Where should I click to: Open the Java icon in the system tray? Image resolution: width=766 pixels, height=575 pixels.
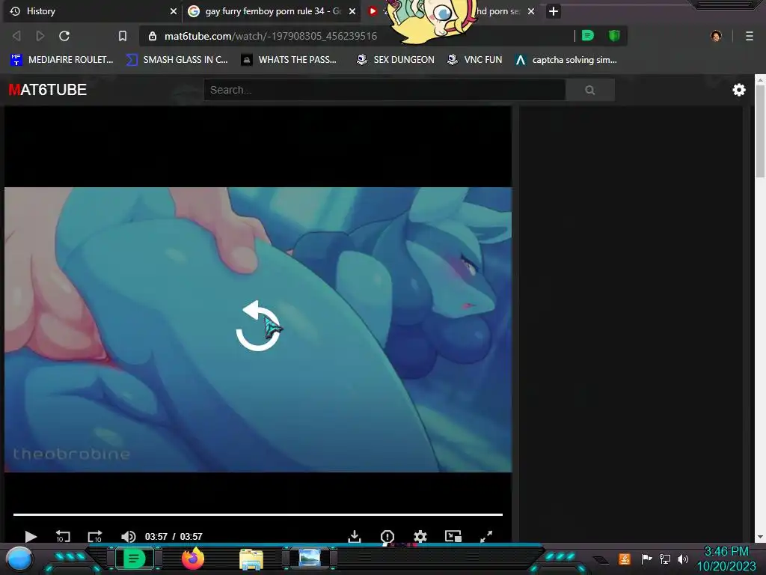click(625, 559)
